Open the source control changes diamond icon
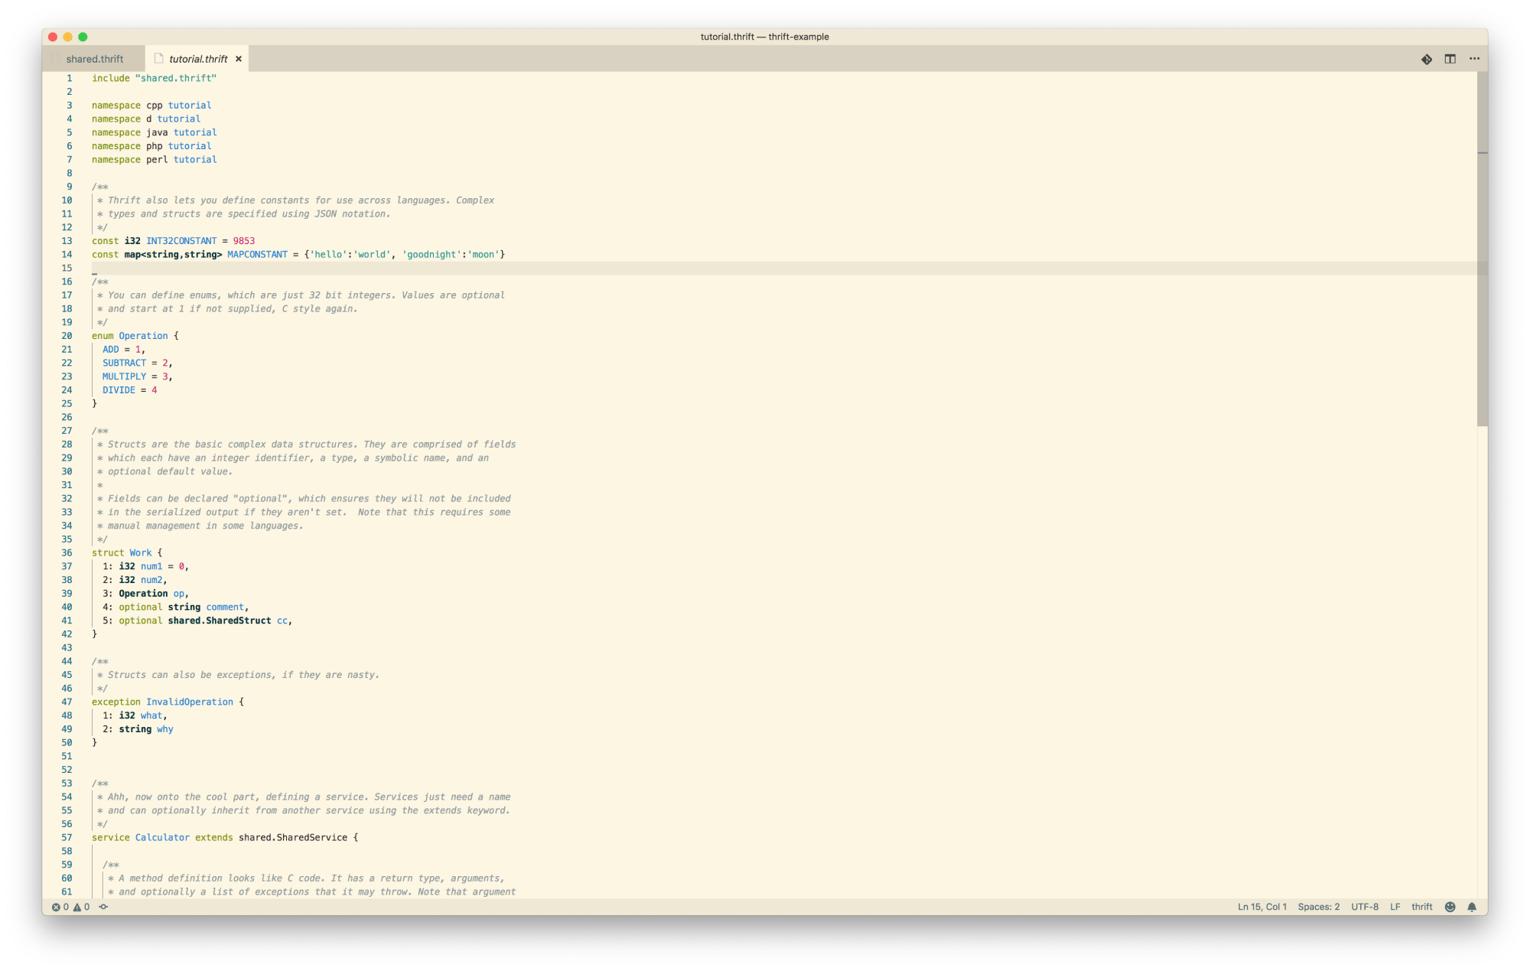The image size is (1530, 971). [x=1427, y=59]
